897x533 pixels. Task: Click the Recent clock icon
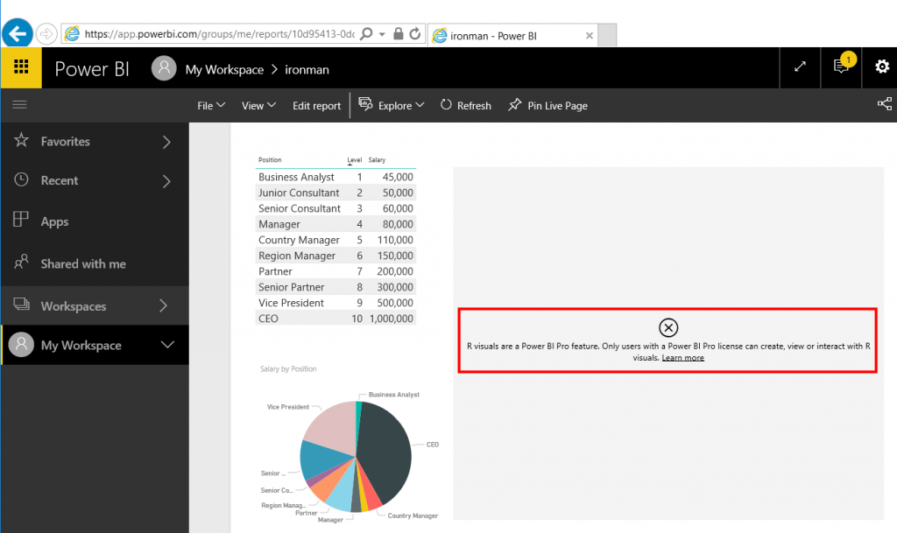click(x=21, y=179)
